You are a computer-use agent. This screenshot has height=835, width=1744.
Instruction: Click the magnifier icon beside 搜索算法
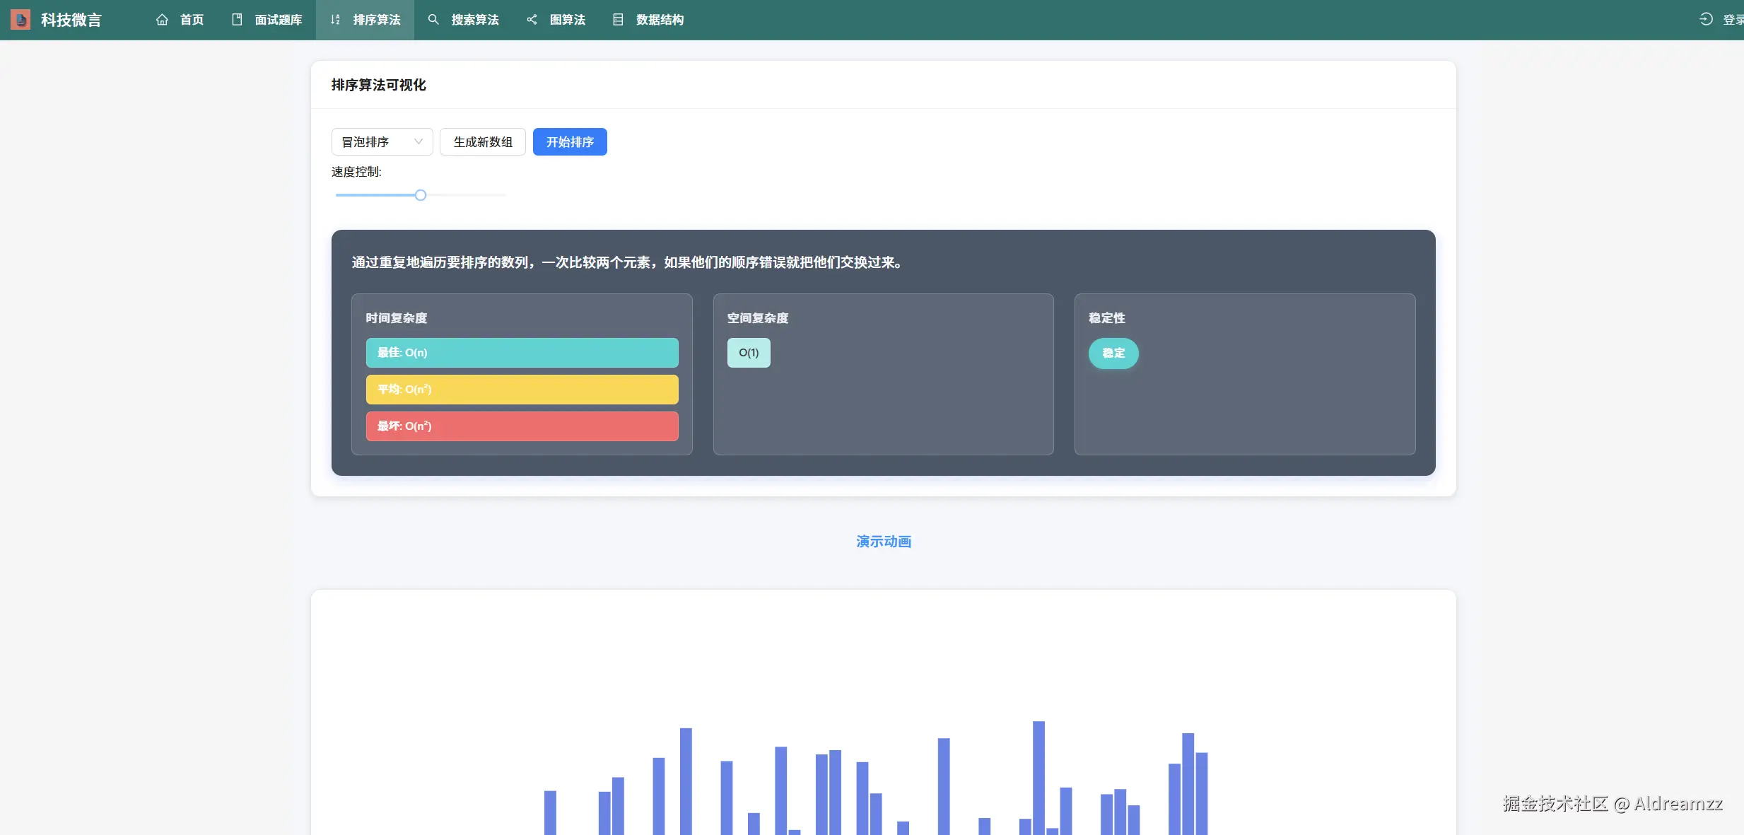coord(433,20)
